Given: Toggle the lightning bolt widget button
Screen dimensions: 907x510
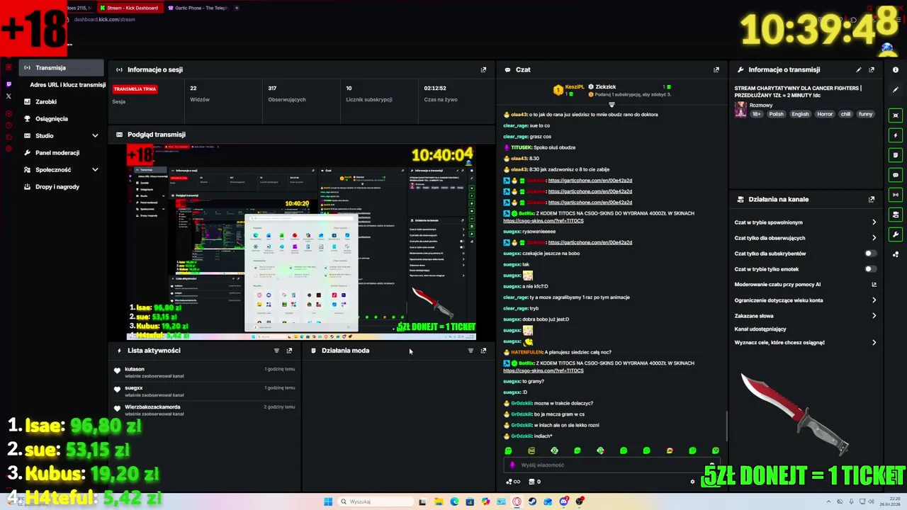Looking at the screenshot, I should [x=896, y=135].
